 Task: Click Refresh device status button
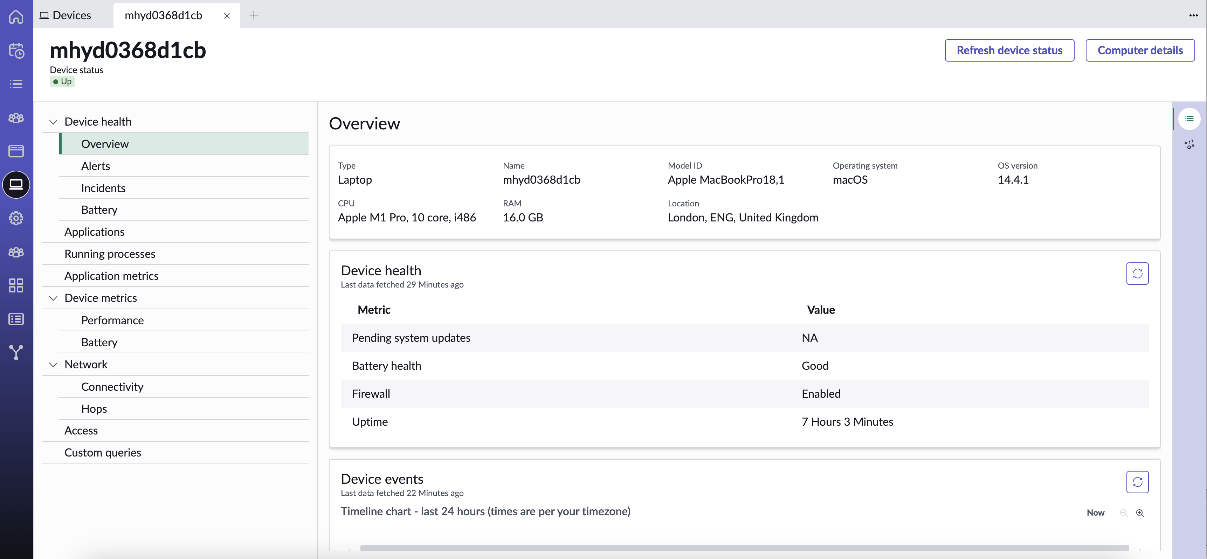tap(1009, 50)
